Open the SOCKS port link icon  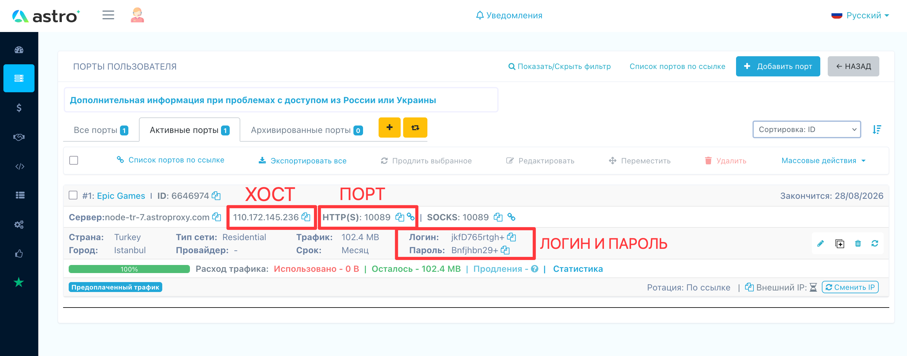pos(511,217)
